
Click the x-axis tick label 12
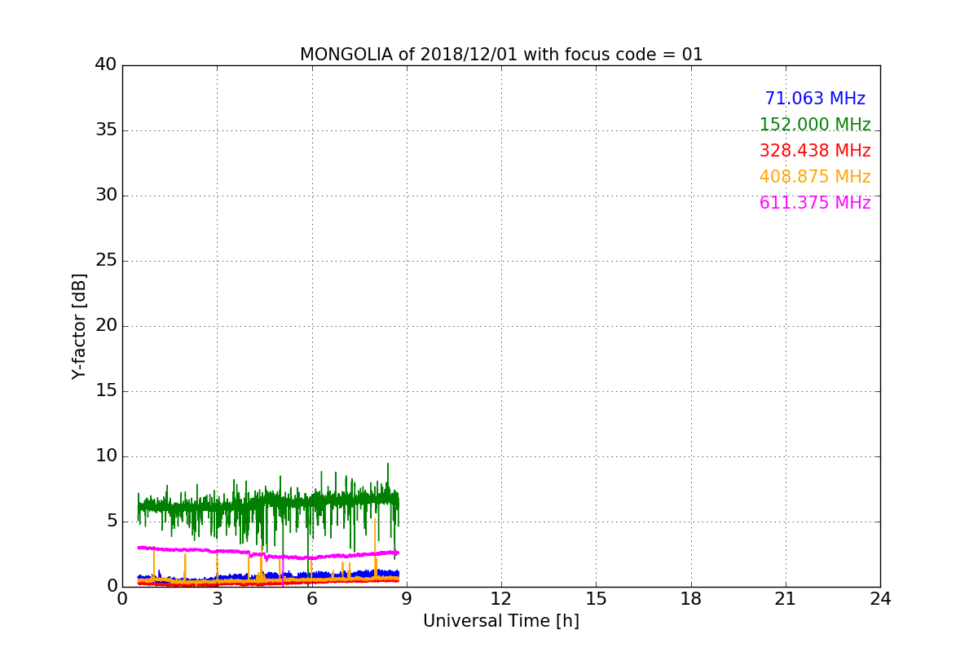[x=501, y=599]
